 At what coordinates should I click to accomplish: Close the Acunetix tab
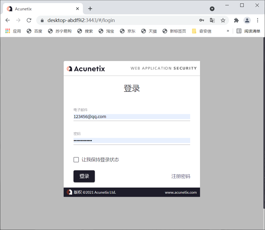tap(78, 8)
